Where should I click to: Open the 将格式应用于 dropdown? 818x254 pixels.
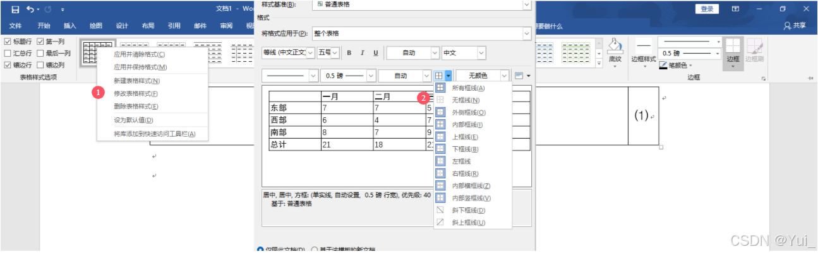[527, 33]
